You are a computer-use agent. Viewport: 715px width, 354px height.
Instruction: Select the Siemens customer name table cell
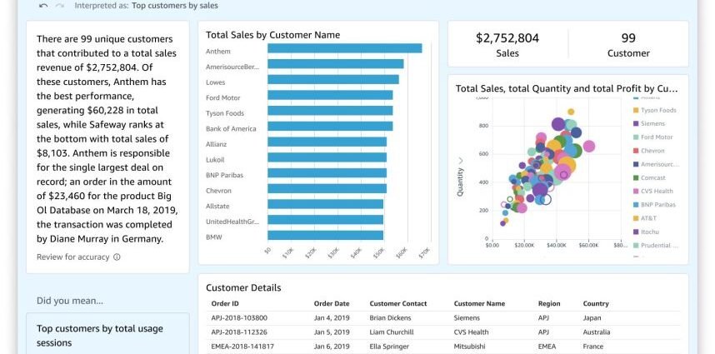pyautogui.click(x=467, y=317)
